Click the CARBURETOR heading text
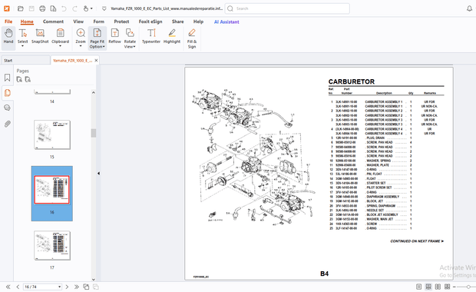 351,81
